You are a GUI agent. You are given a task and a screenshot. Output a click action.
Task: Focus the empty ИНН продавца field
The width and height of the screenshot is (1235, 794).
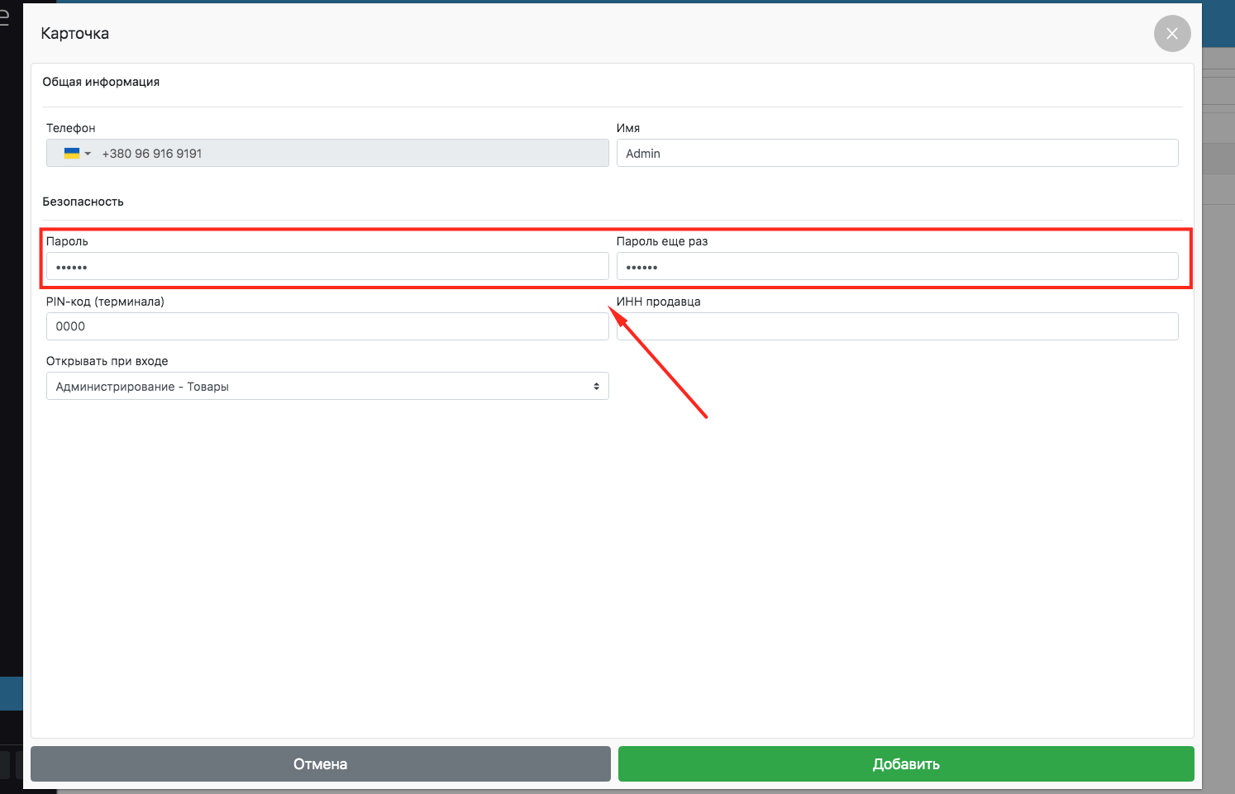click(897, 326)
